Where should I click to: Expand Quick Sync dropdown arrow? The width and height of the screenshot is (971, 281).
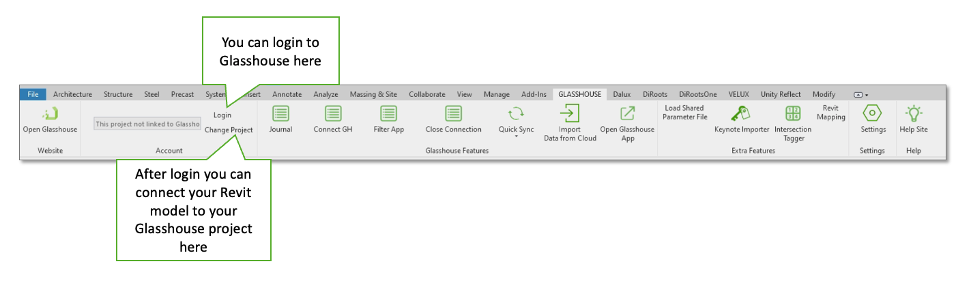517,136
